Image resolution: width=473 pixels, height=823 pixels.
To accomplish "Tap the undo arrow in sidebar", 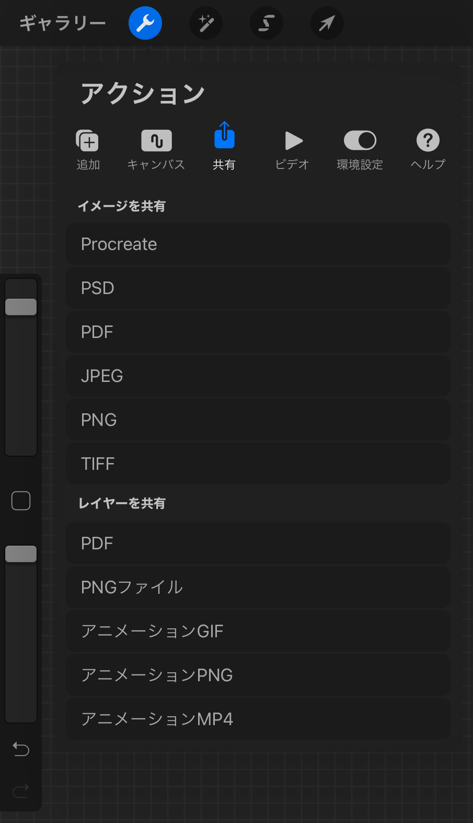I will click(x=21, y=749).
